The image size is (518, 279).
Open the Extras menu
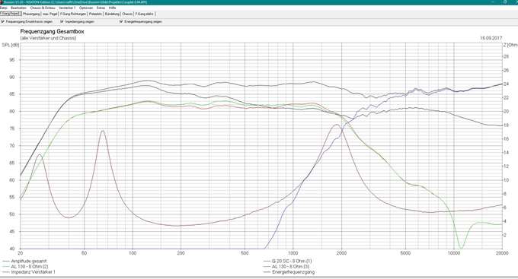(x=101, y=8)
